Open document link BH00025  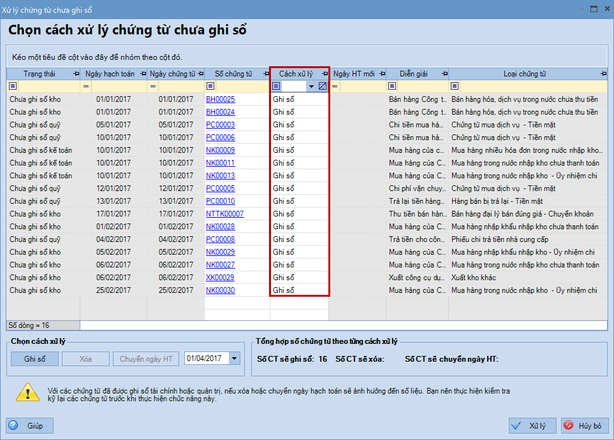[220, 99]
